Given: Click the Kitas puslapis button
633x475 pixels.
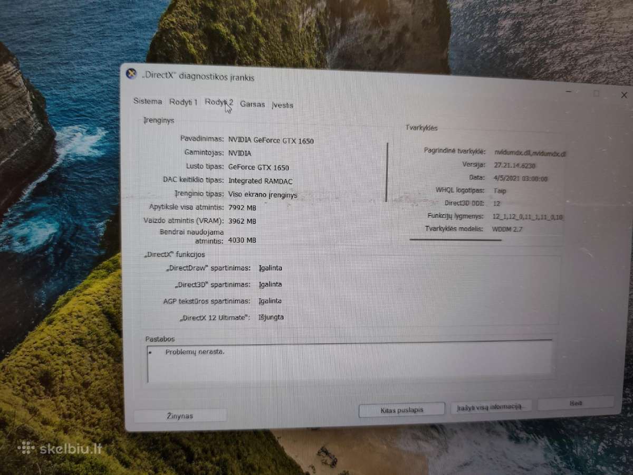Looking at the screenshot, I should click(x=402, y=410).
